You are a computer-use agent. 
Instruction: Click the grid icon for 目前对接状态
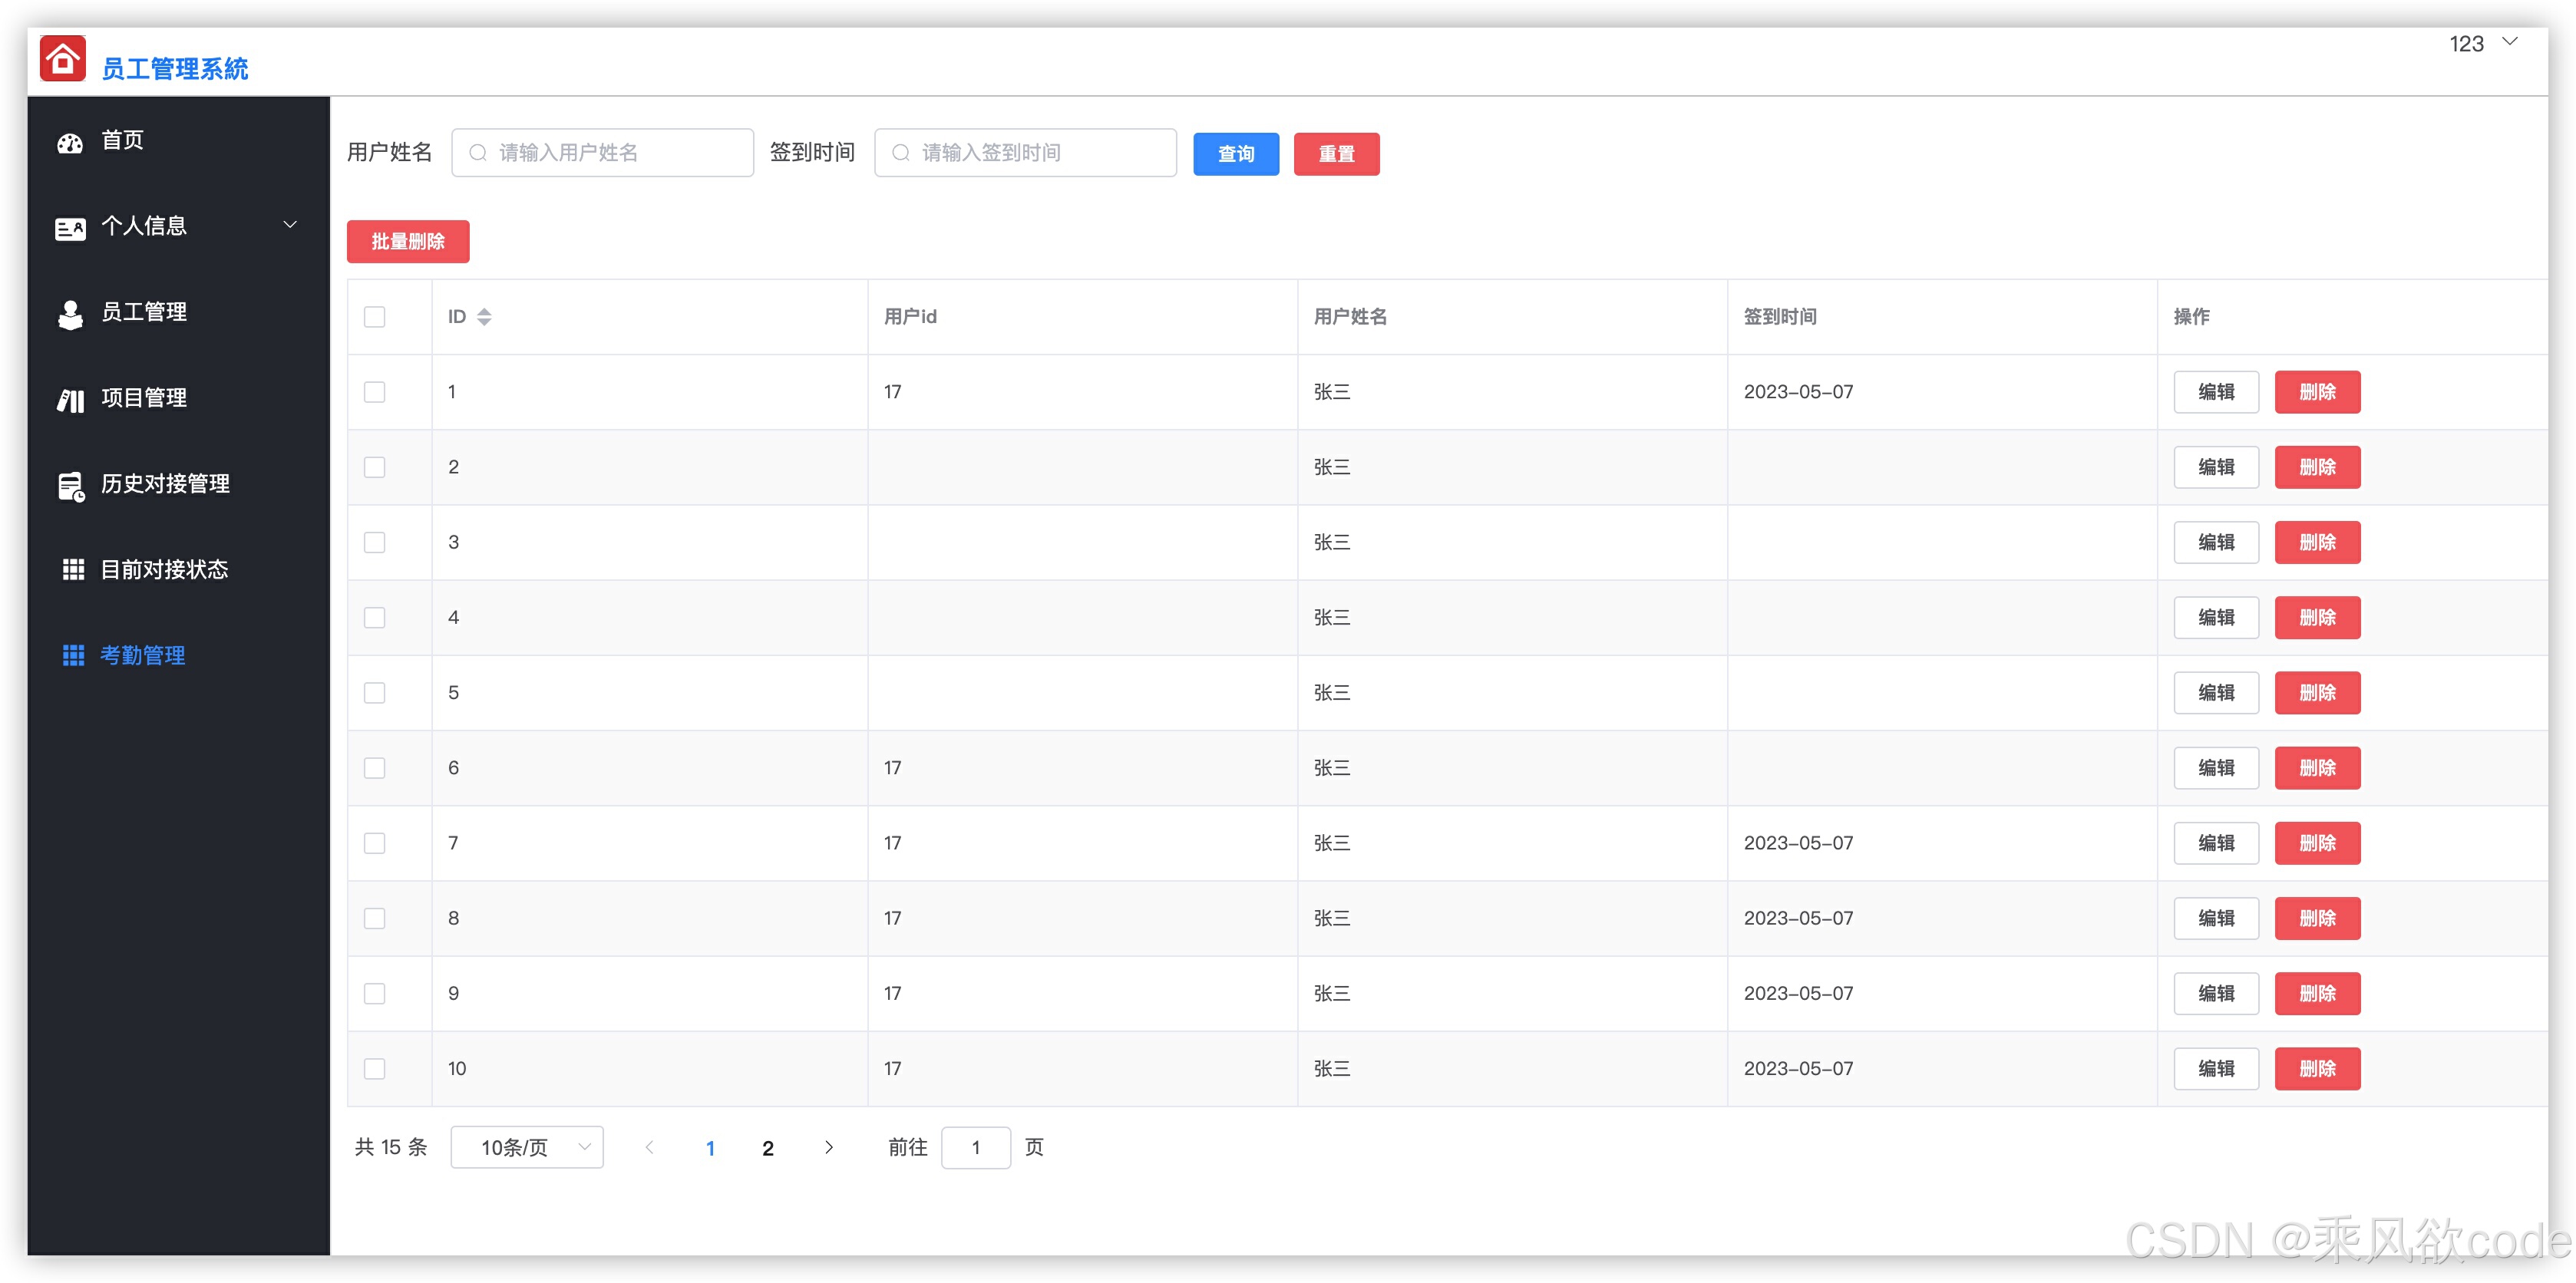point(72,570)
